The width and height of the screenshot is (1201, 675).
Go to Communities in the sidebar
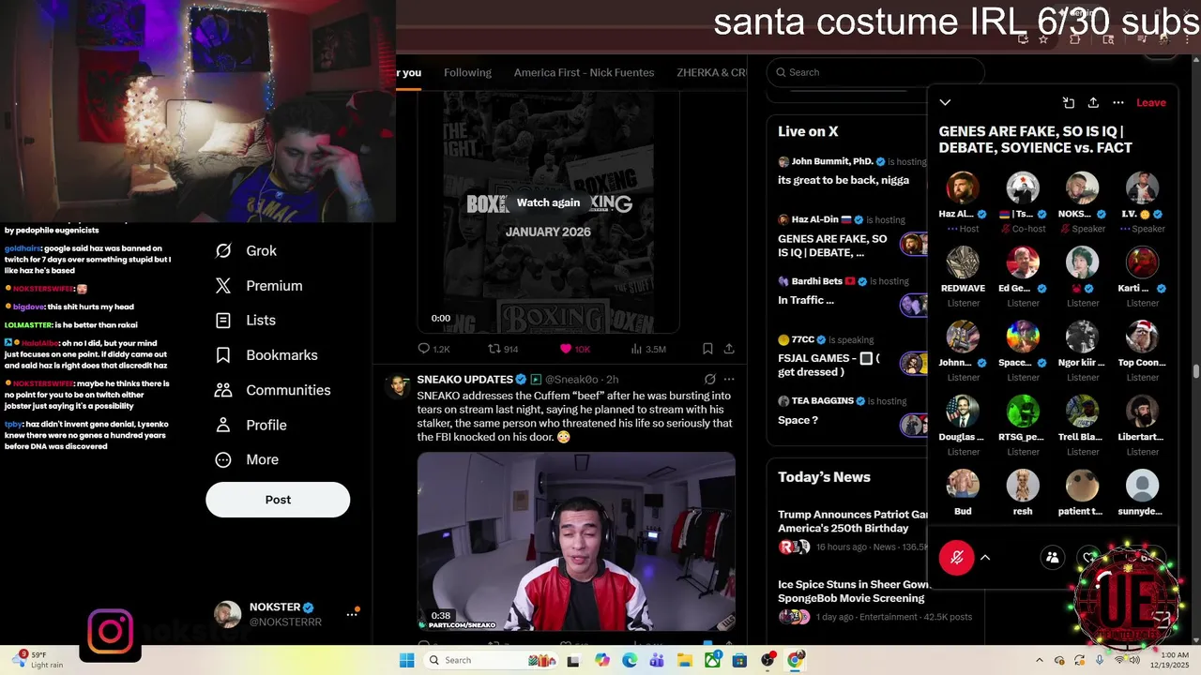click(x=273, y=390)
